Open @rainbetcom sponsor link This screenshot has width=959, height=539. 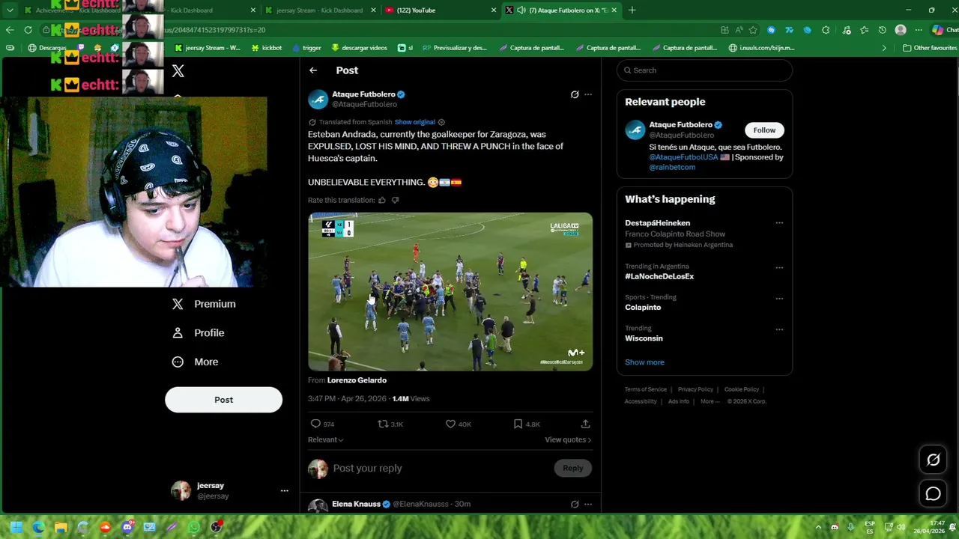672,168
